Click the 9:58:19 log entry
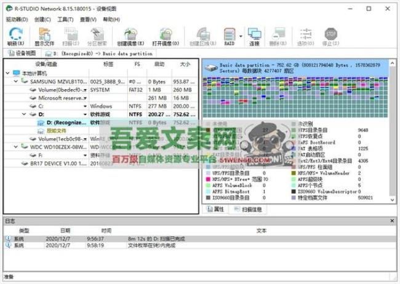Image resolution: width=400 pixels, height=284 pixels. pos(200,245)
